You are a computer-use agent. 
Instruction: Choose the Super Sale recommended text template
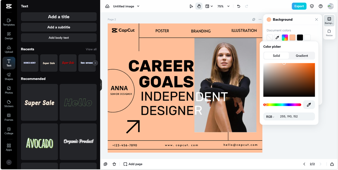[39, 102]
